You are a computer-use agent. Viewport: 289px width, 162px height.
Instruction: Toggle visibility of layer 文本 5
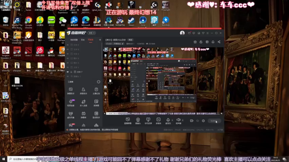[x=68, y=67]
